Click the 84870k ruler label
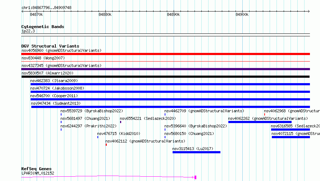This screenshot has width=320, height=181. tap(36, 14)
